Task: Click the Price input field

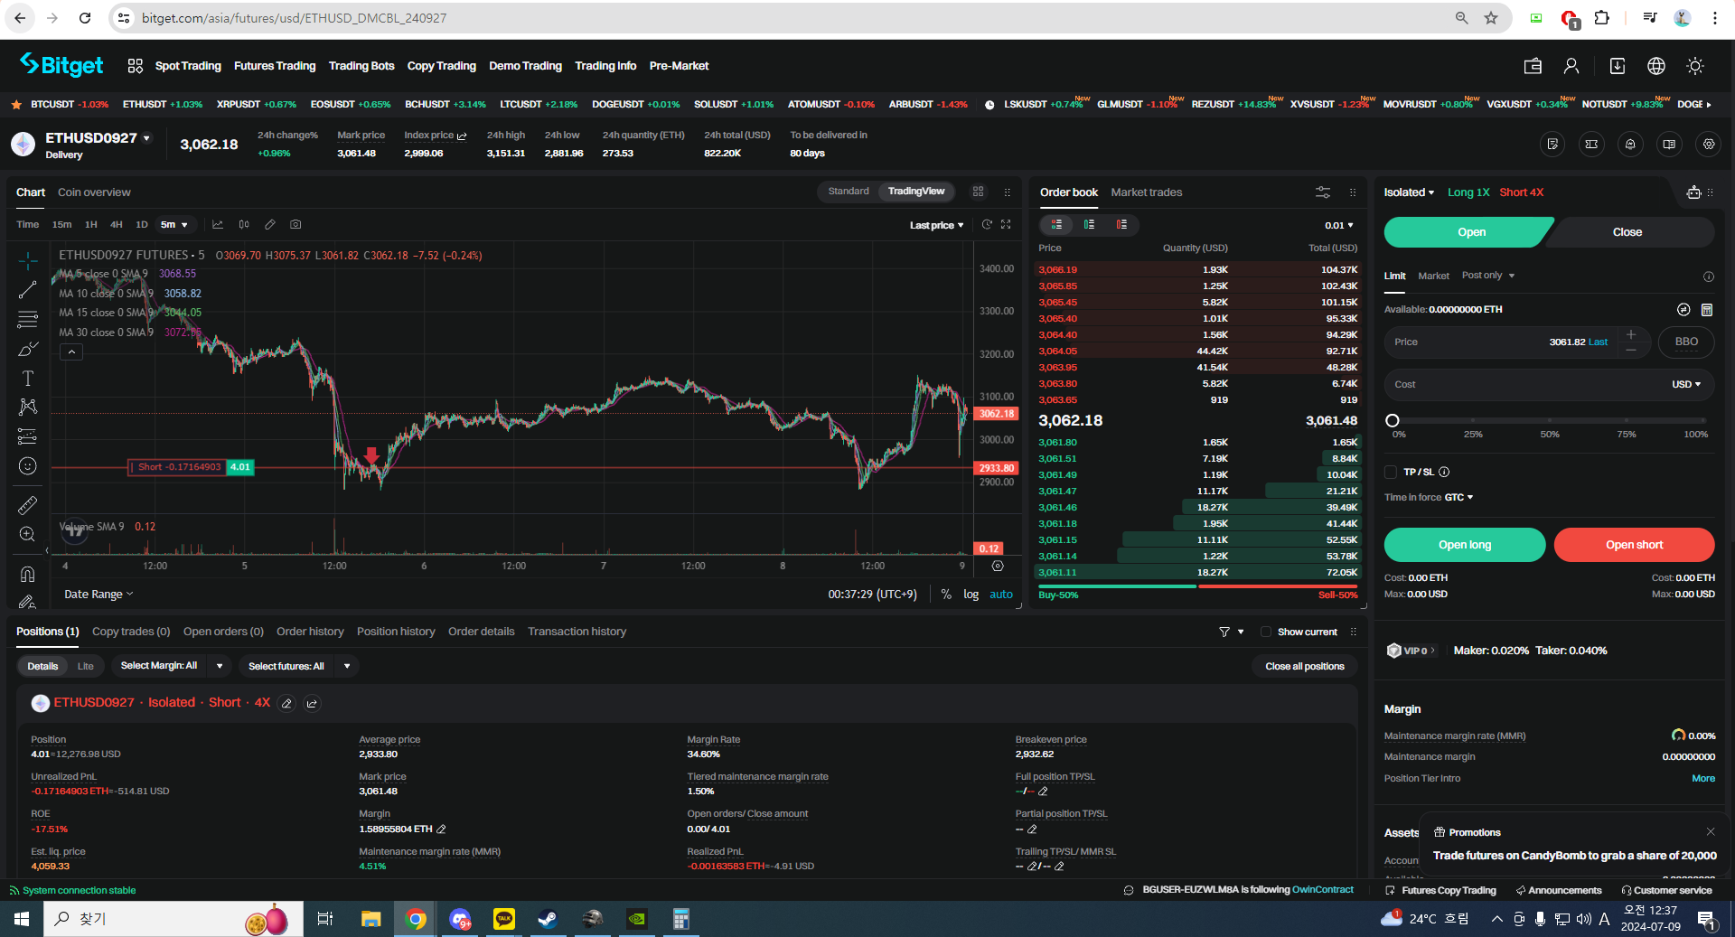Action: pyautogui.click(x=1518, y=342)
